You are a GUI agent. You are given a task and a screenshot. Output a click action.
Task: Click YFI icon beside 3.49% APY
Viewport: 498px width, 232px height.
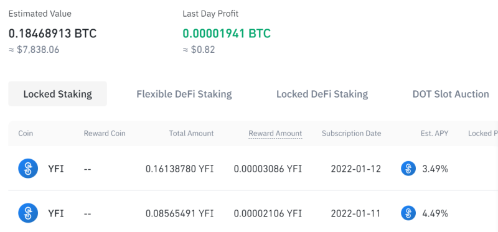coord(408,169)
